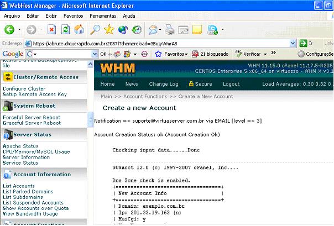The image size is (334, 226).
Task: Click the Ir go button
Action: pyautogui.click(x=306, y=44)
